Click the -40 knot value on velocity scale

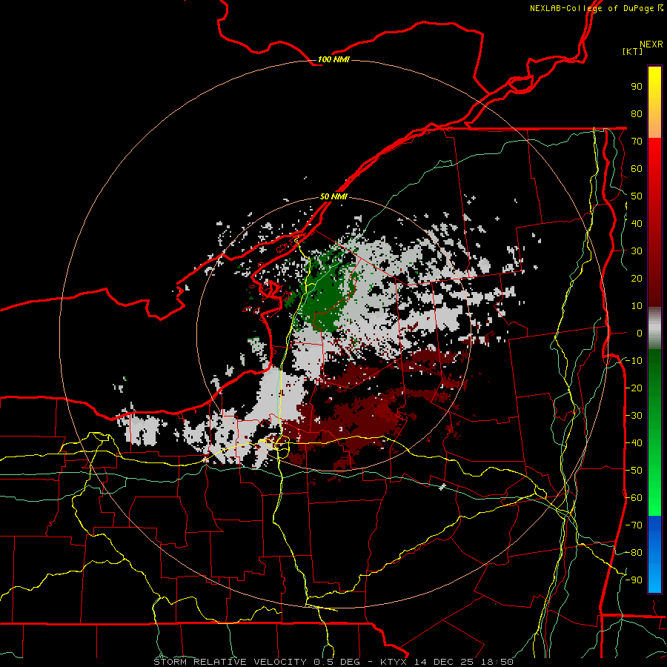click(634, 443)
